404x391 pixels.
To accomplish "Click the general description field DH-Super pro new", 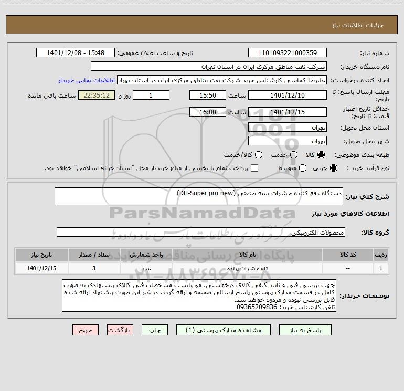I will 199,196.
